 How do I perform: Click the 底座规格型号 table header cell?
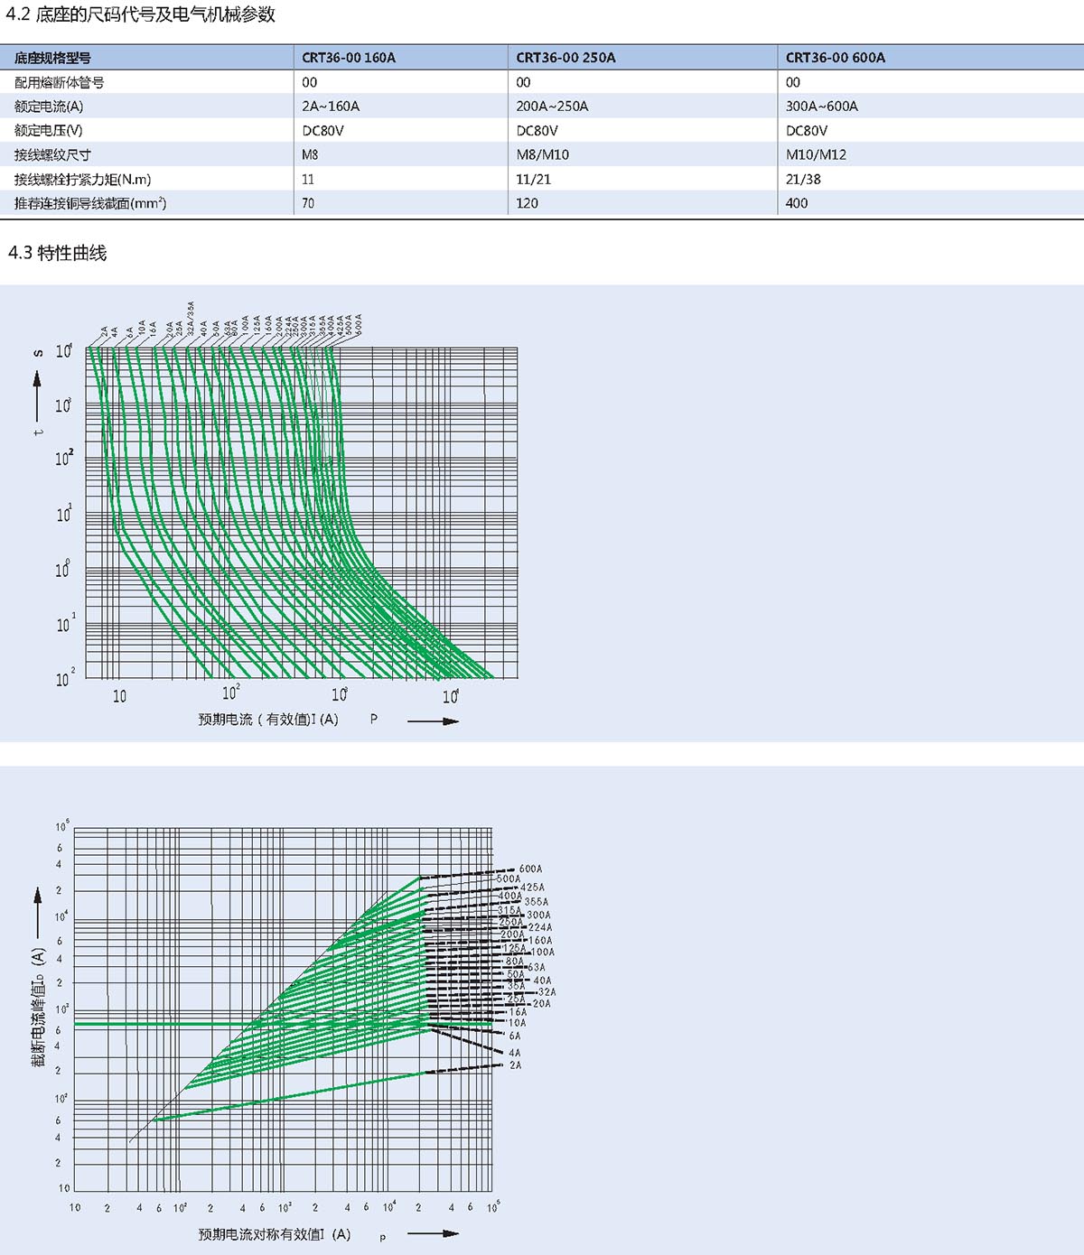point(52,58)
